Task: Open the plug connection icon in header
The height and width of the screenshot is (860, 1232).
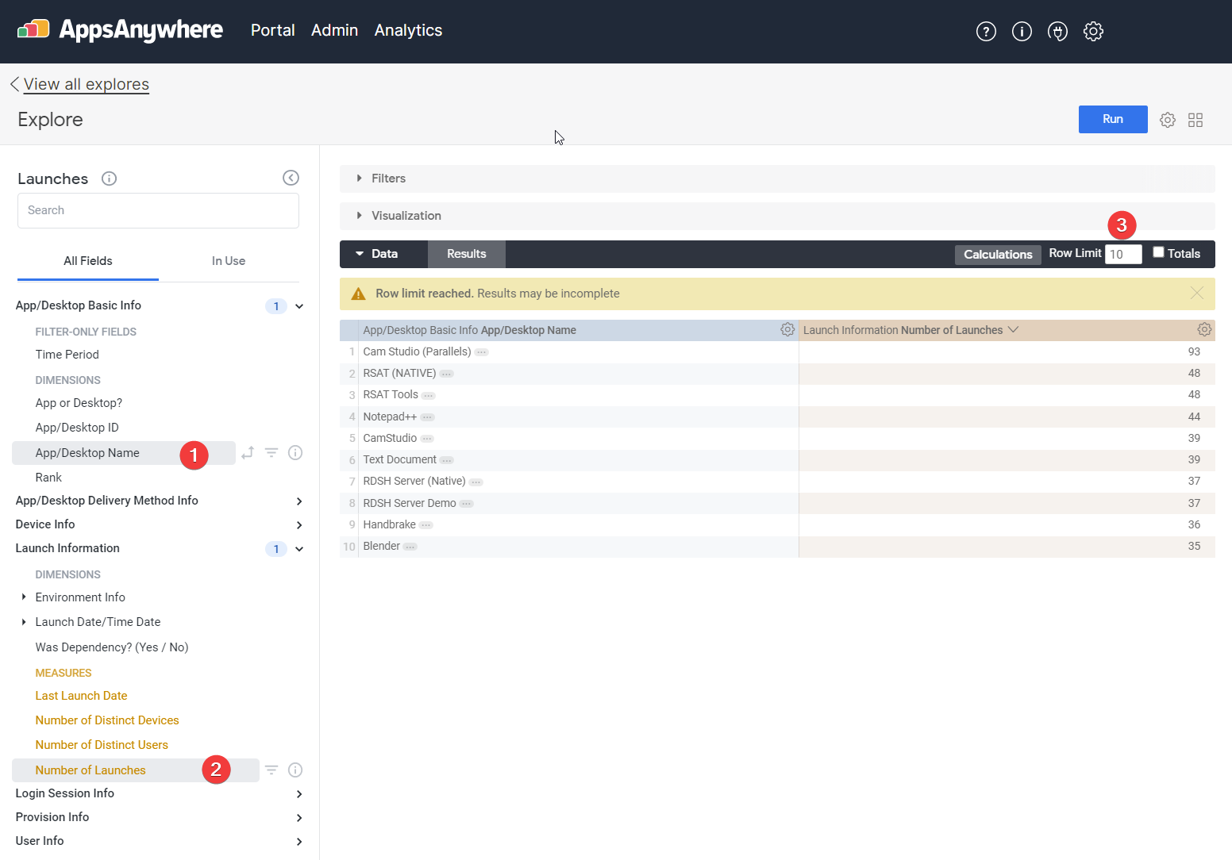Action: point(1057,32)
